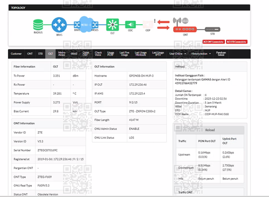Image resolution: width=269 pixels, height=197 pixels.
Task: Click the red right-pointing arrow
Action: point(164,27)
